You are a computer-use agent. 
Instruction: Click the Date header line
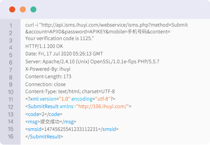coord(64,54)
